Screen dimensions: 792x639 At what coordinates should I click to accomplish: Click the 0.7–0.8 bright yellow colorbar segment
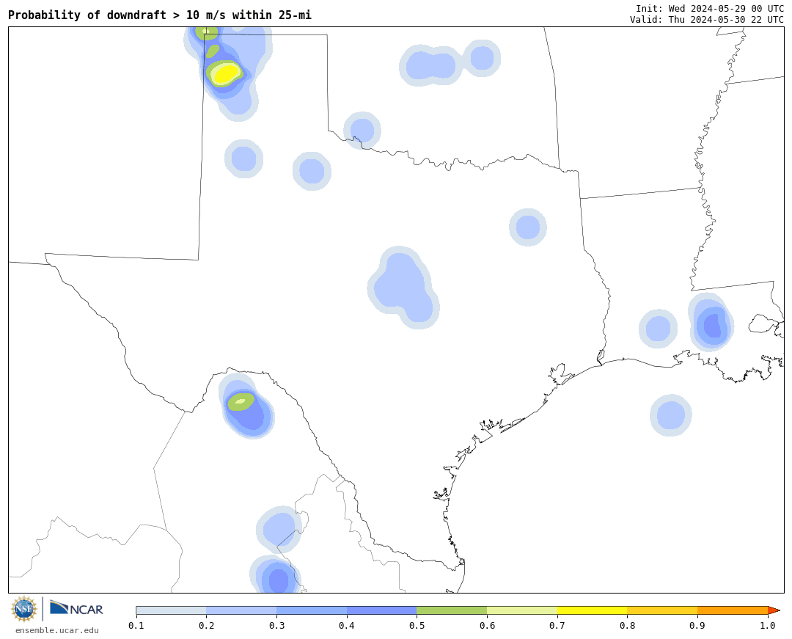tap(593, 610)
